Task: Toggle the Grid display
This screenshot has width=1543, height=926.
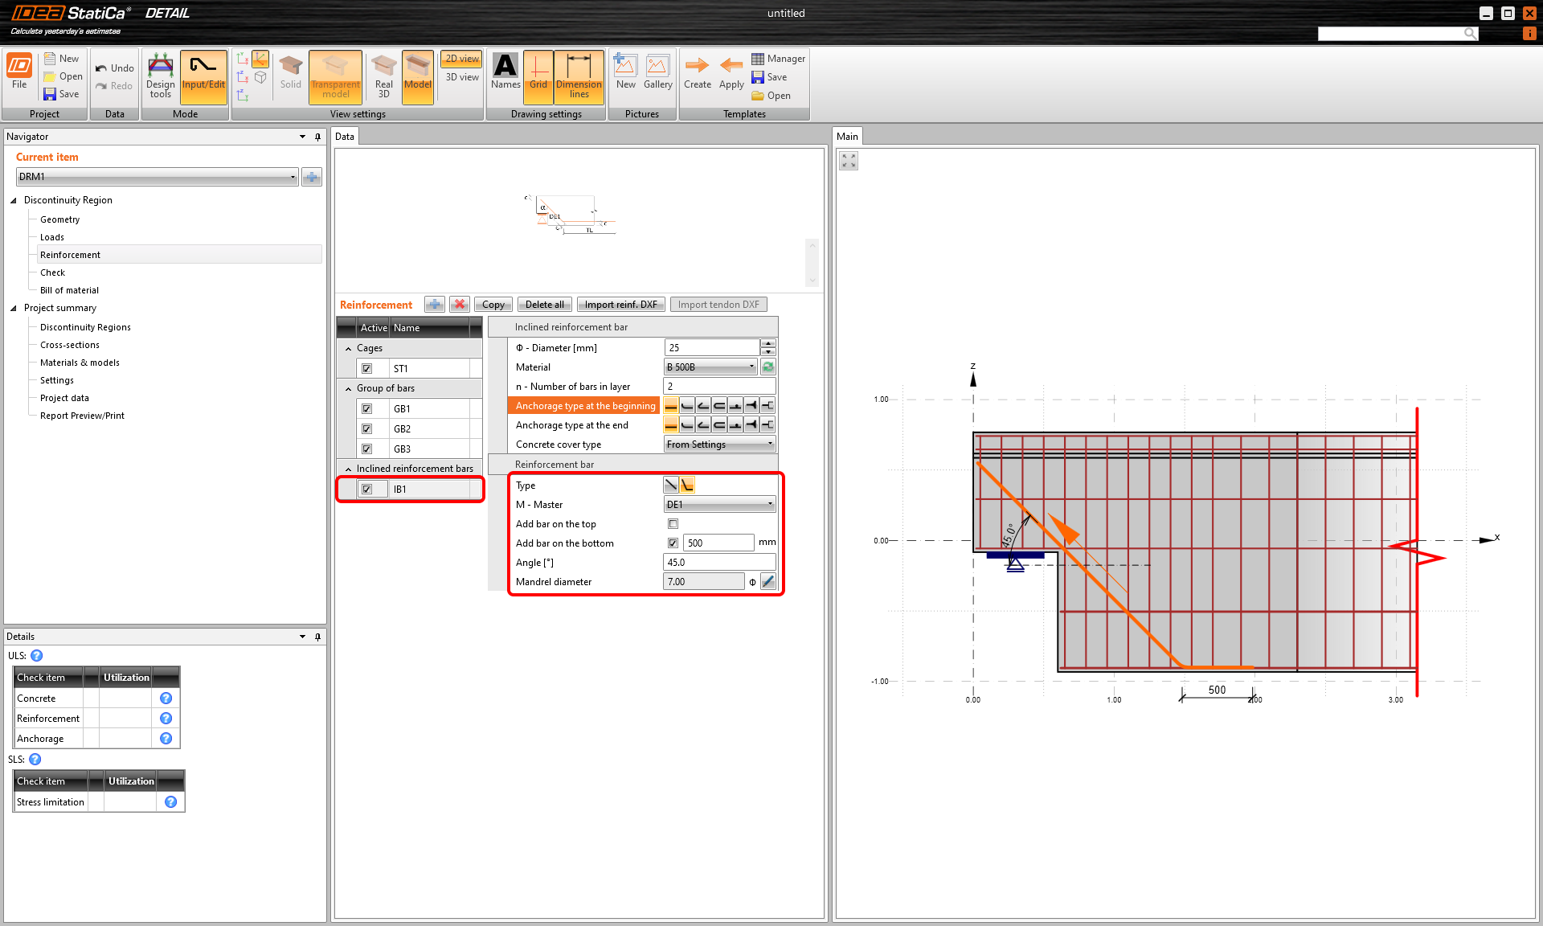Action: coord(538,76)
